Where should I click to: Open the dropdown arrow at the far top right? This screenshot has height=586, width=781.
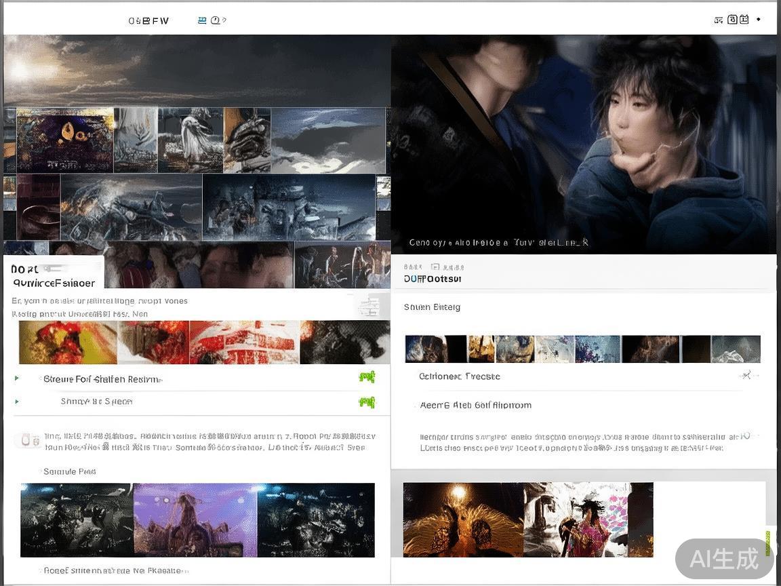click(758, 19)
